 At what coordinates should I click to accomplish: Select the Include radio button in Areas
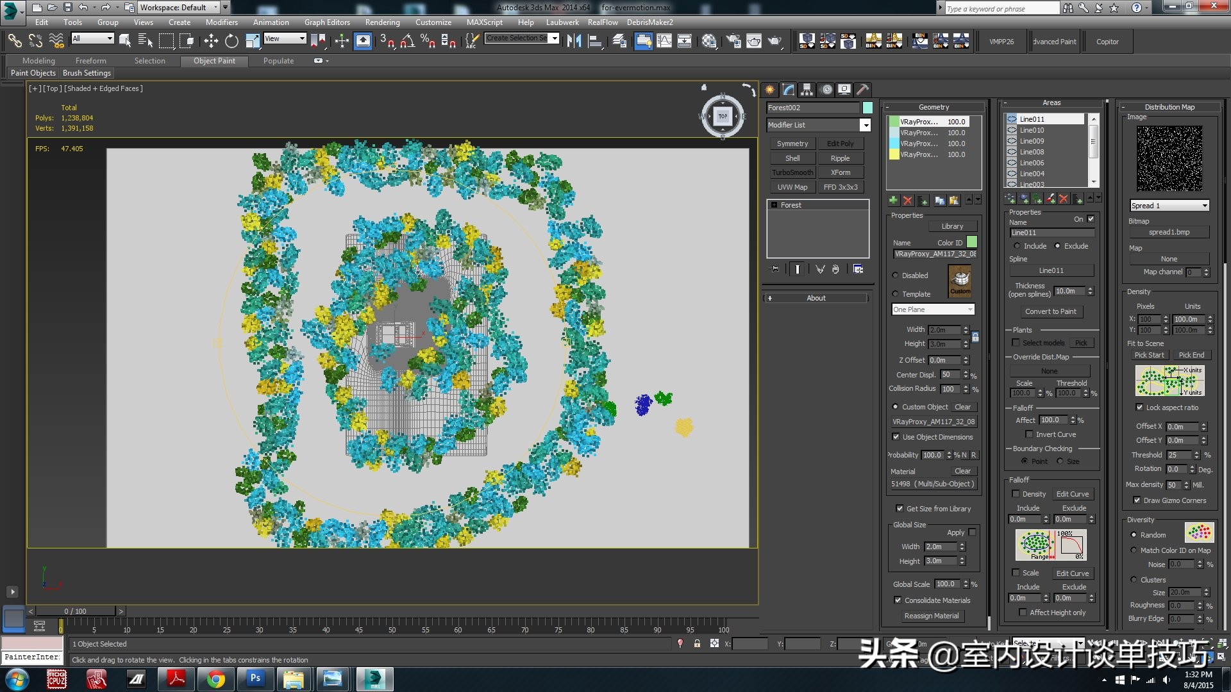1017,246
